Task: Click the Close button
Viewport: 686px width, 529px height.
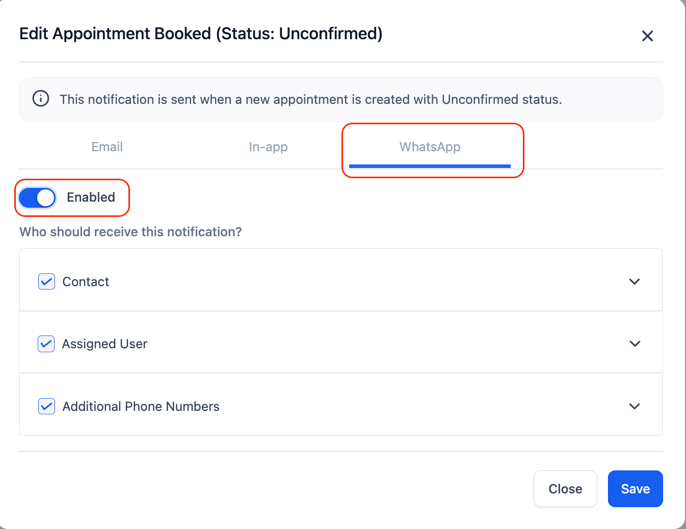Action: coord(565,489)
